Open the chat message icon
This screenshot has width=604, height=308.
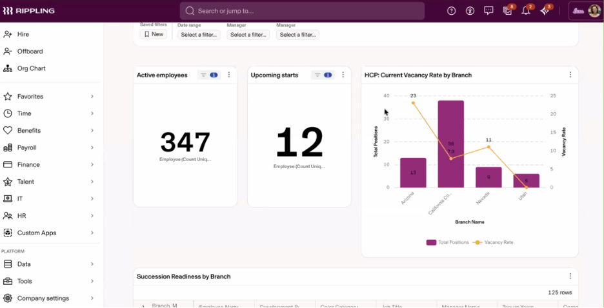488,11
